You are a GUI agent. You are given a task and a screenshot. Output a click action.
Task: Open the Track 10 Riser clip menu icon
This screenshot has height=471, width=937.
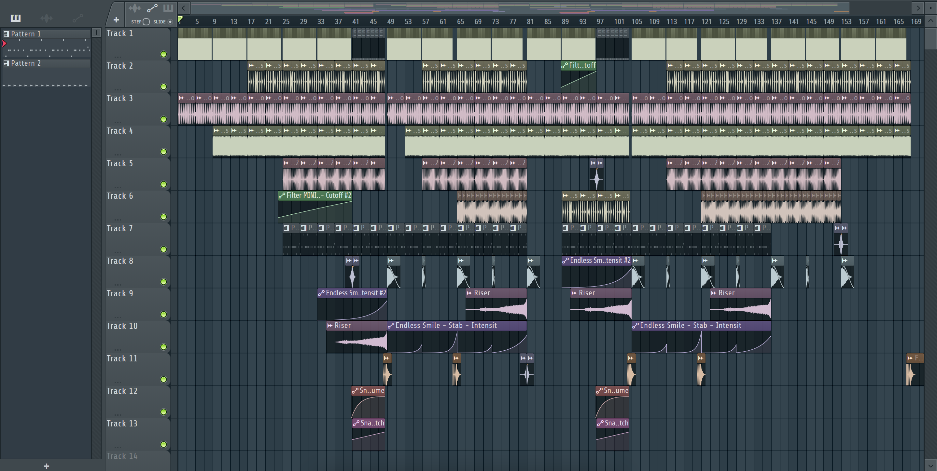click(x=330, y=326)
